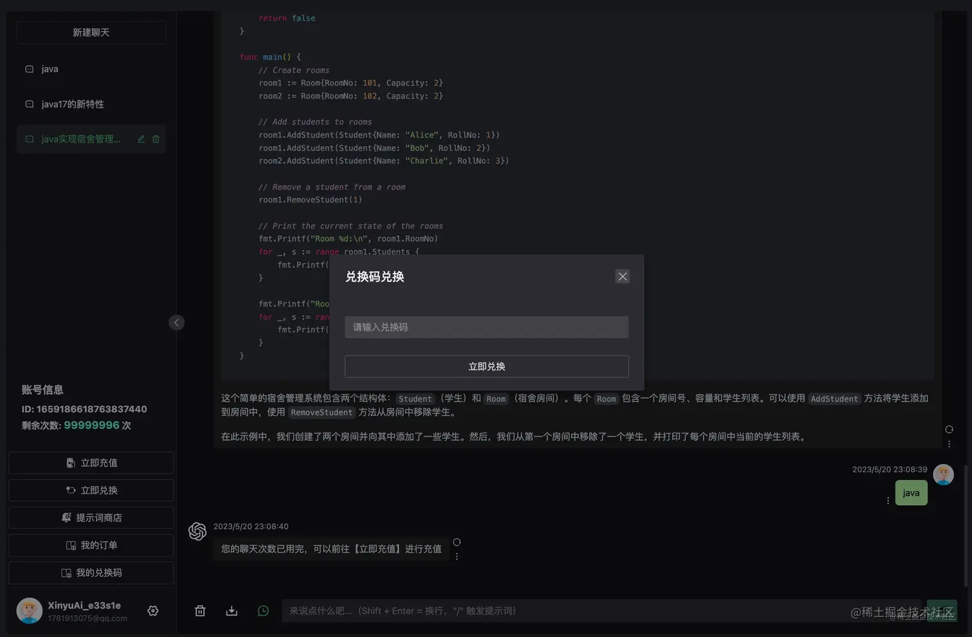Click the 立即充值 recharge button

click(x=91, y=463)
